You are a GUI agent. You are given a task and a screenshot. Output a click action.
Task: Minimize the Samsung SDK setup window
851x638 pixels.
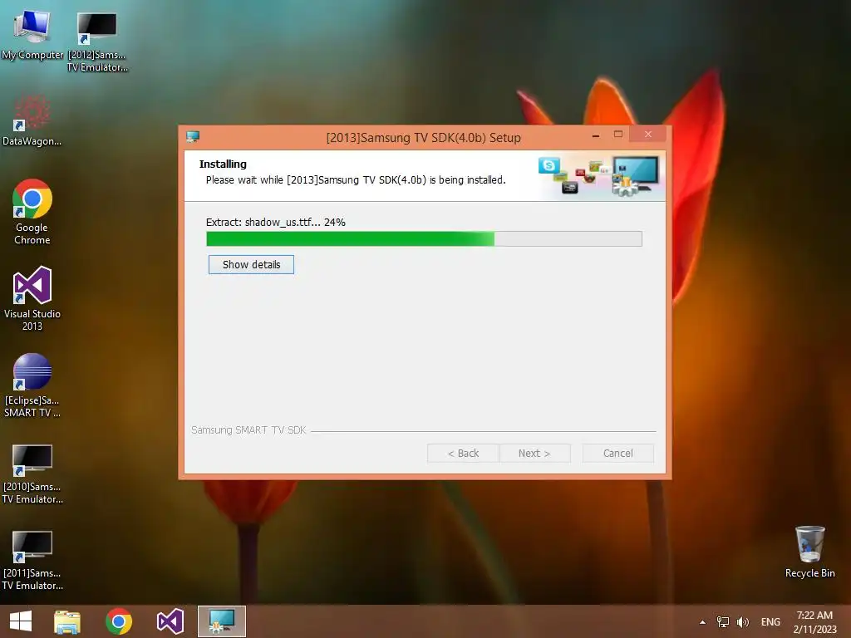(x=596, y=135)
